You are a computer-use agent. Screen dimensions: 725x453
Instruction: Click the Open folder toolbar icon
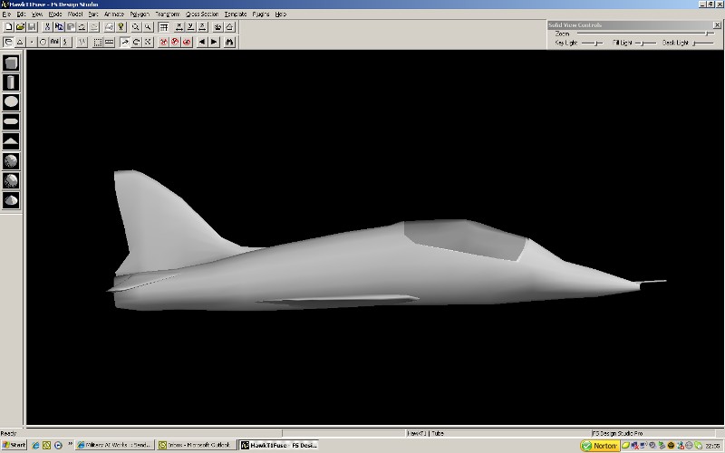20,27
